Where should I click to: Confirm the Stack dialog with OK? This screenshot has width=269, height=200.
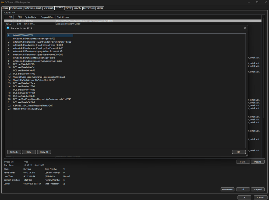(x=239, y=152)
